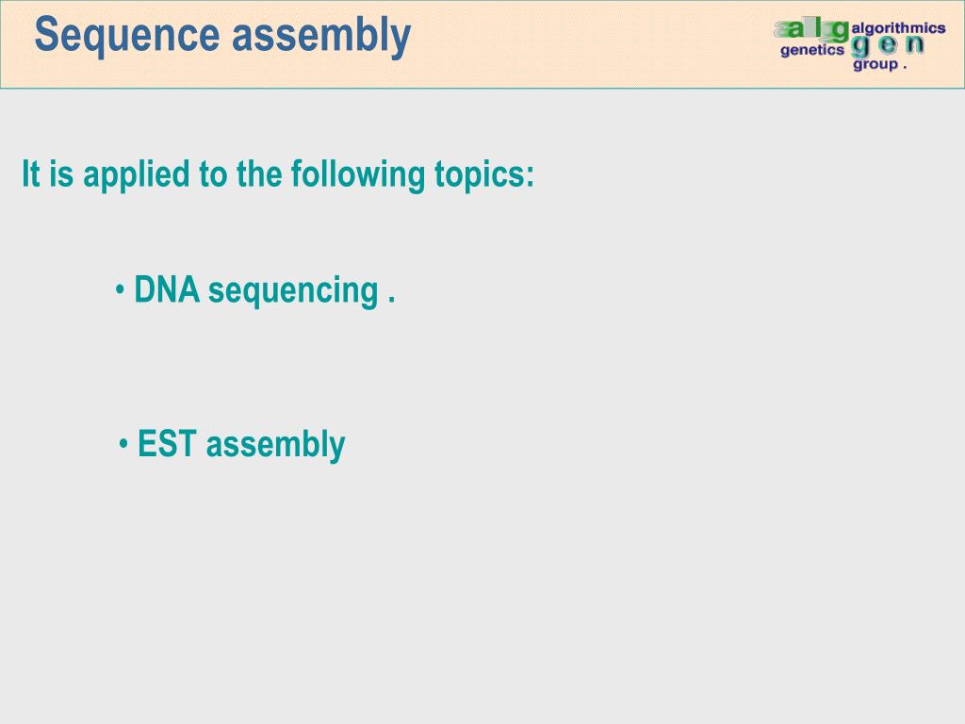Screen dimensions: 965x724
Task: Click the 'It is applied to the following topics:' line
Action: pyautogui.click(x=278, y=174)
